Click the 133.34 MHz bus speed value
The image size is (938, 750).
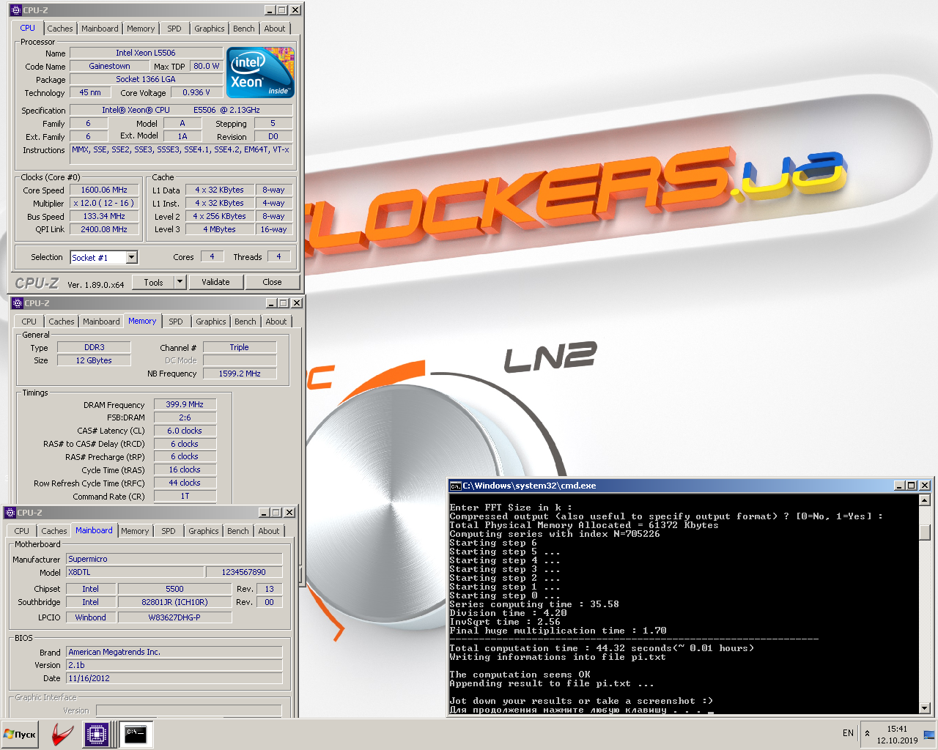(104, 216)
